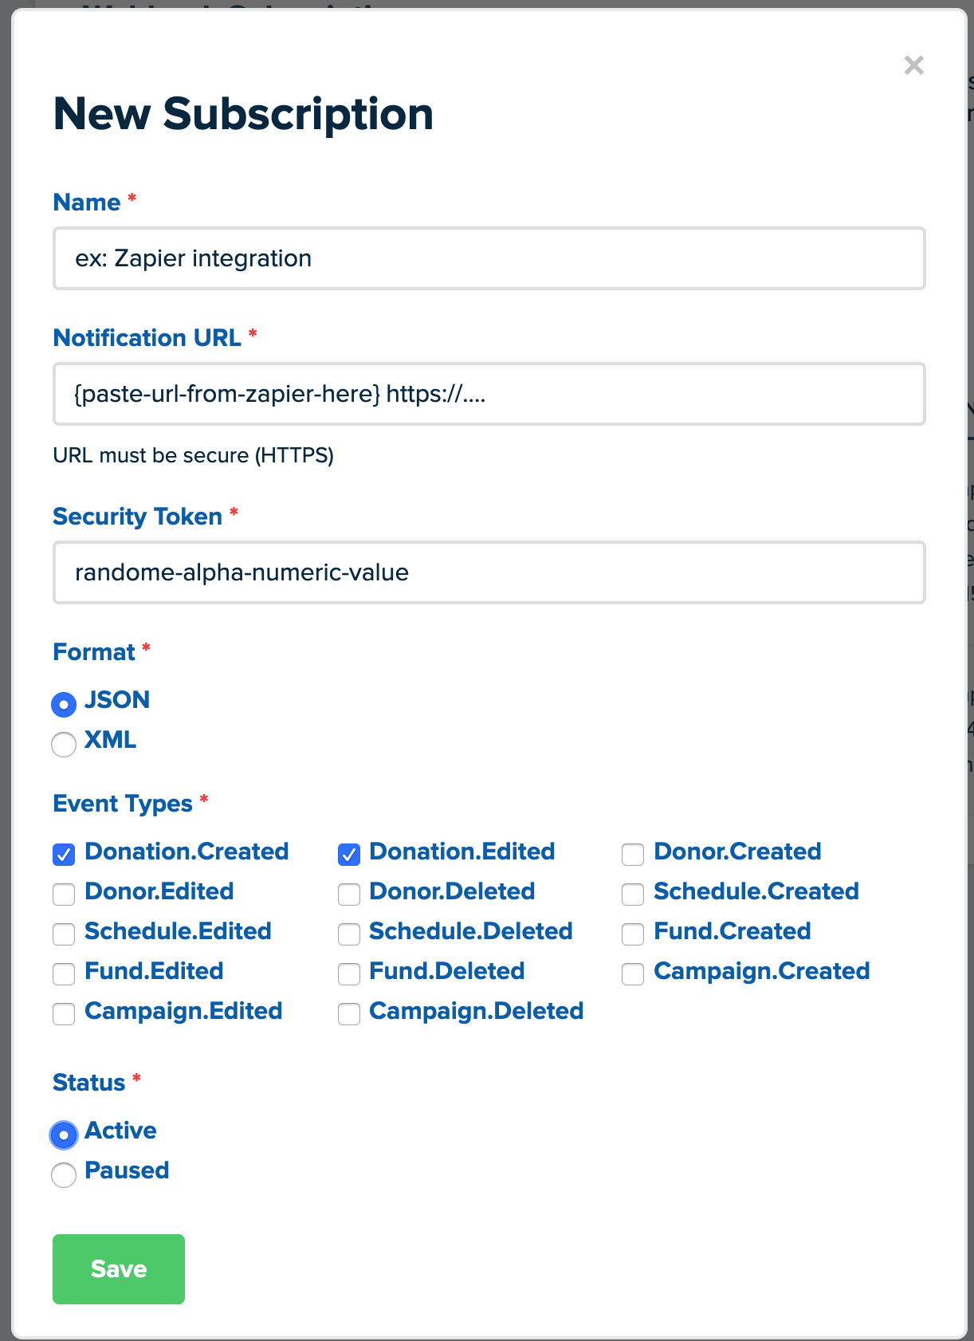Check the Schedule.Edited box
This screenshot has width=974, height=1341.
(x=64, y=934)
